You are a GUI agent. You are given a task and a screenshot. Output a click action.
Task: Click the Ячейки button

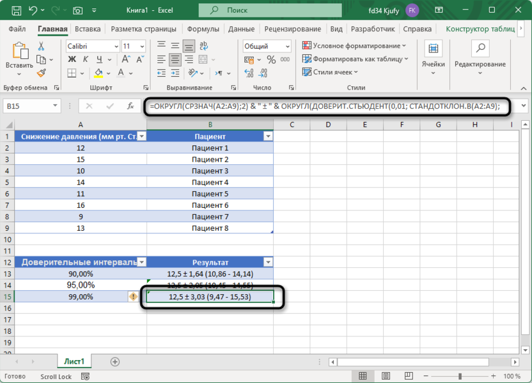pos(433,54)
